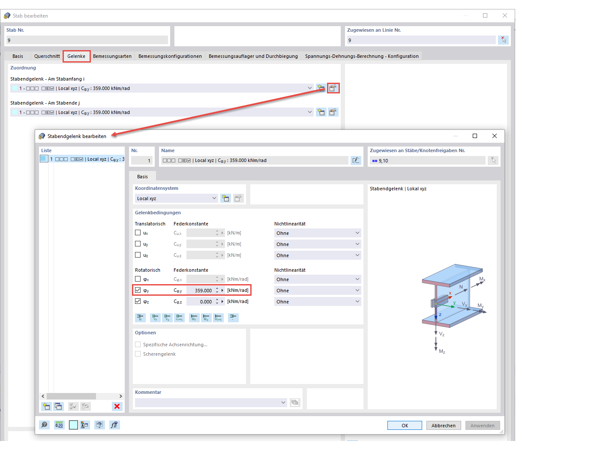Select the My+z combined moment hinge preset
The image size is (600, 450).
pos(218,318)
